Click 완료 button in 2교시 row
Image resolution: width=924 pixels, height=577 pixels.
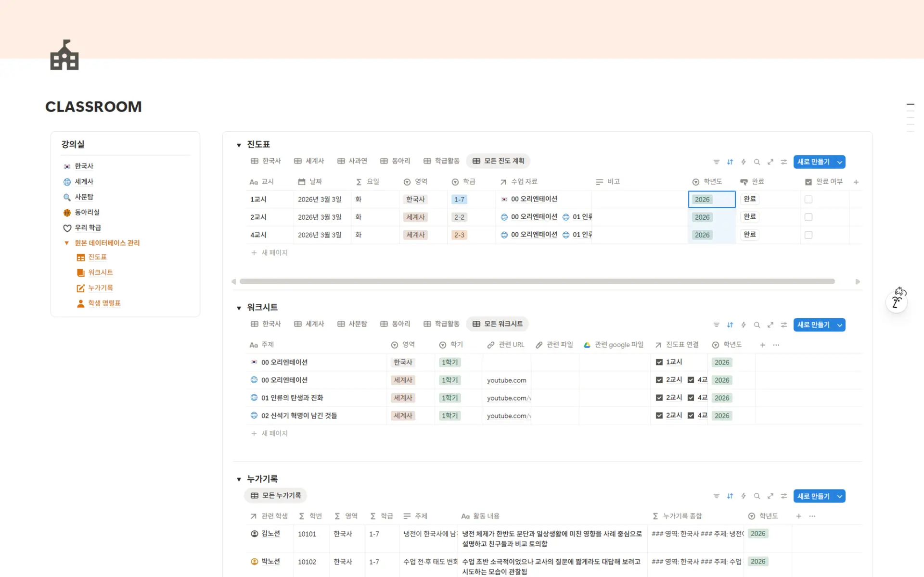click(750, 217)
